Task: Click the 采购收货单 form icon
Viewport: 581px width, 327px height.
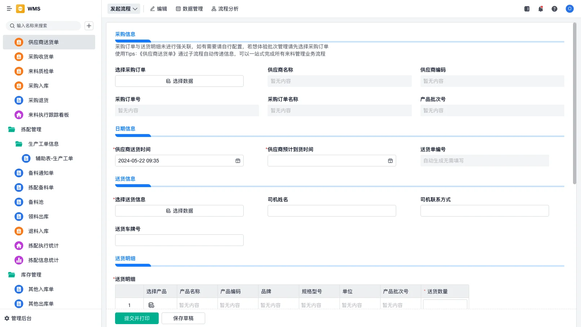Action: pyautogui.click(x=19, y=57)
